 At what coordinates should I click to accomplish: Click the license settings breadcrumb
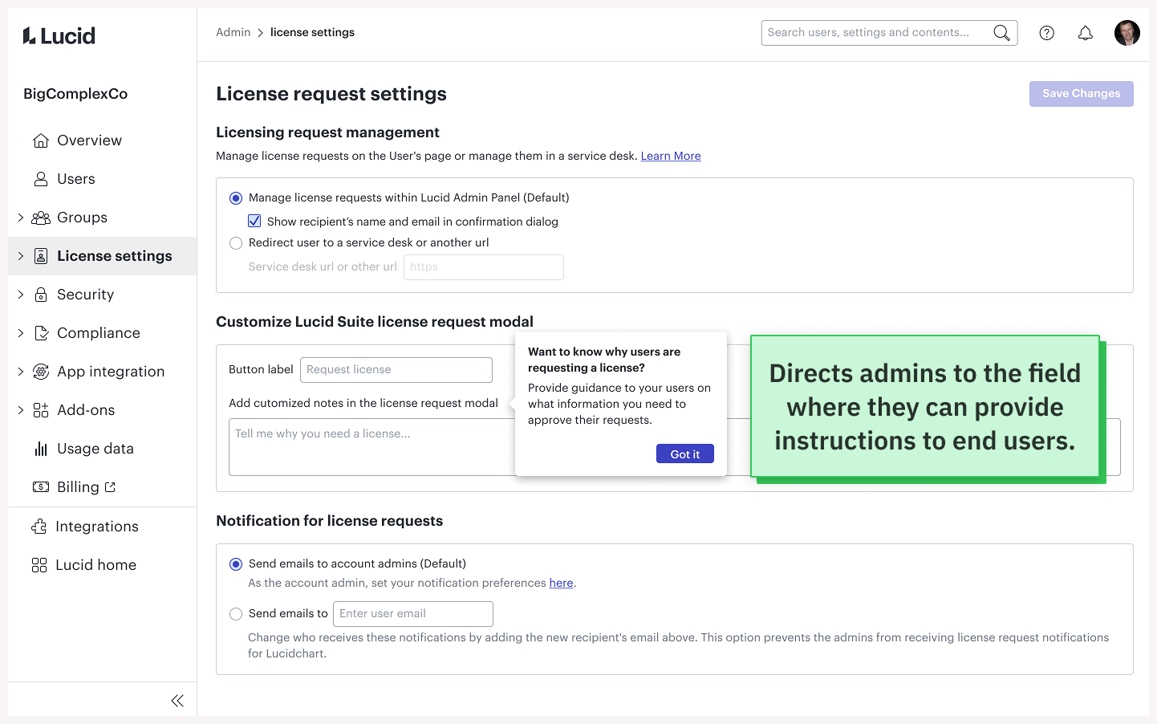(x=312, y=32)
